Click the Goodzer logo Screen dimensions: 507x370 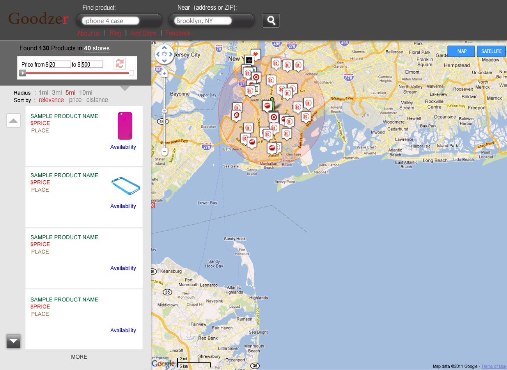point(38,19)
